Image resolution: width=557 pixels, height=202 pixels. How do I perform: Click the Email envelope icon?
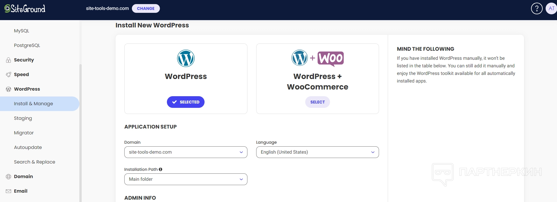[8, 191]
